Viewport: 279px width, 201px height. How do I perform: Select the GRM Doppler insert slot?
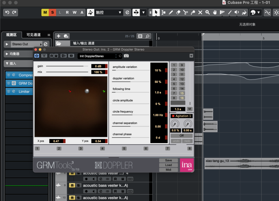(x=19, y=83)
